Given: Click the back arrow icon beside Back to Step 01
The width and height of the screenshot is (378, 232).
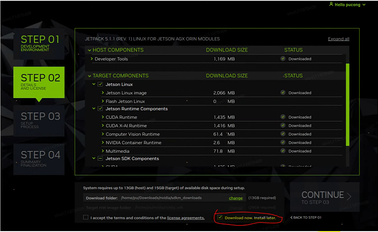Looking at the screenshot, I should 291,217.
